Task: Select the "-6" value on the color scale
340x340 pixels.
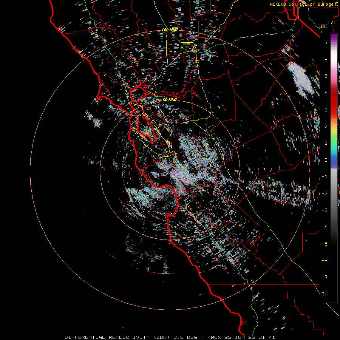Action: 325,261
